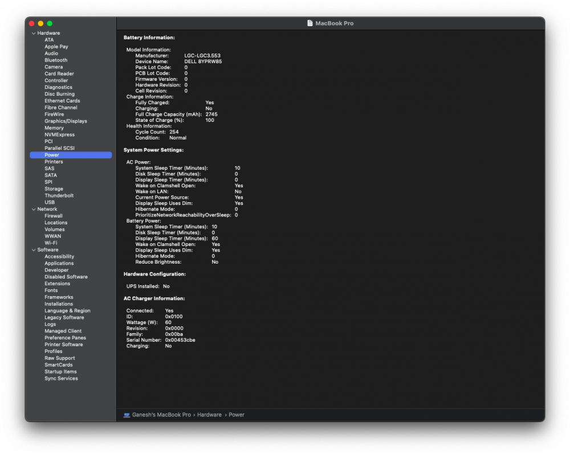570x455 pixels.
Task: Click the Cycle Count value 254
Action: click(x=174, y=132)
